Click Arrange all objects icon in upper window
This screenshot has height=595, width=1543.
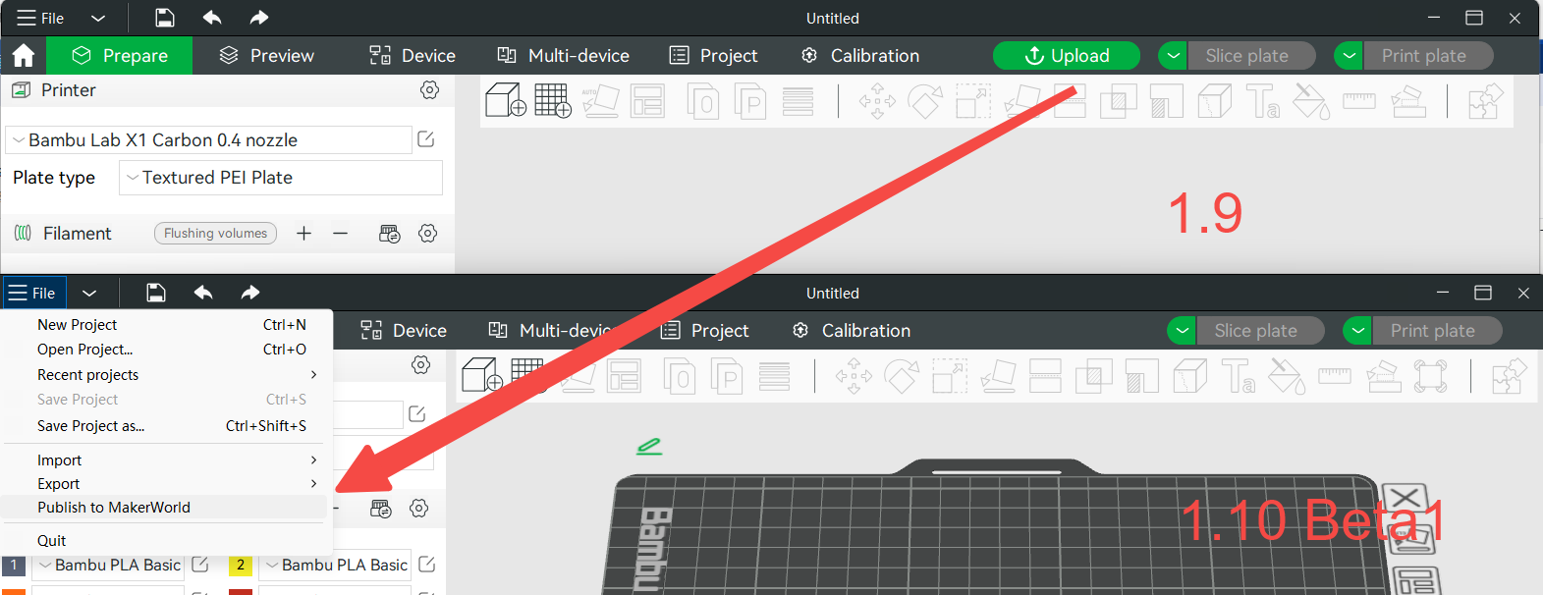pos(647,101)
